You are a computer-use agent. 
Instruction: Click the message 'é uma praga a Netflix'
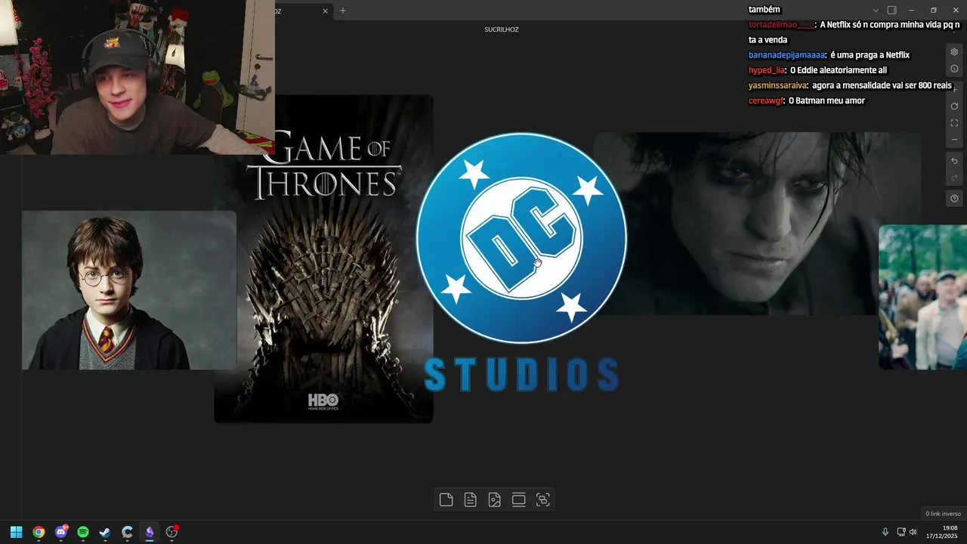pyautogui.click(x=870, y=55)
